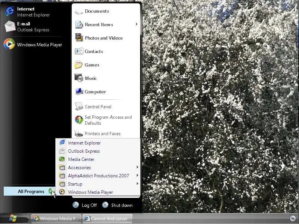Expand the Accessories submenu arrow

pyautogui.click(x=137, y=167)
